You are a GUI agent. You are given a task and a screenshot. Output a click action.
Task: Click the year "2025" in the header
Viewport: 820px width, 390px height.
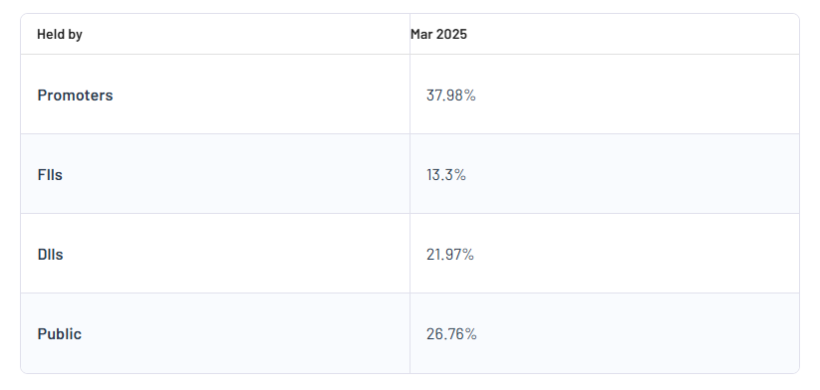451,35
